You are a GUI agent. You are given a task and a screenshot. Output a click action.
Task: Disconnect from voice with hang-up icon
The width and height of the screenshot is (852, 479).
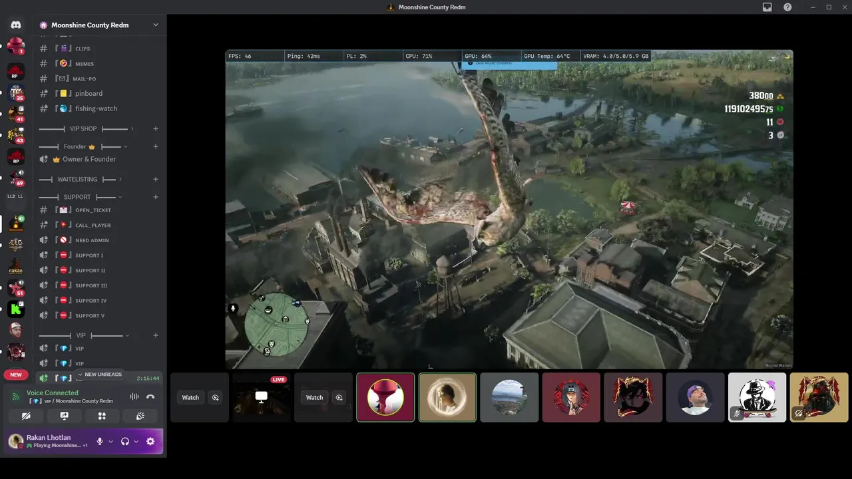tap(150, 397)
